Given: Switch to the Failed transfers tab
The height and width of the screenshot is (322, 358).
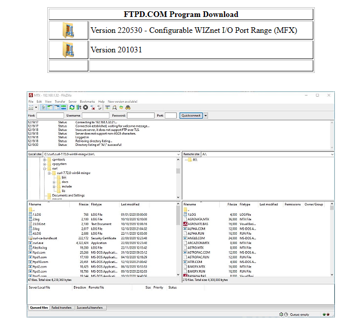Looking at the screenshot, I should click(62, 308).
